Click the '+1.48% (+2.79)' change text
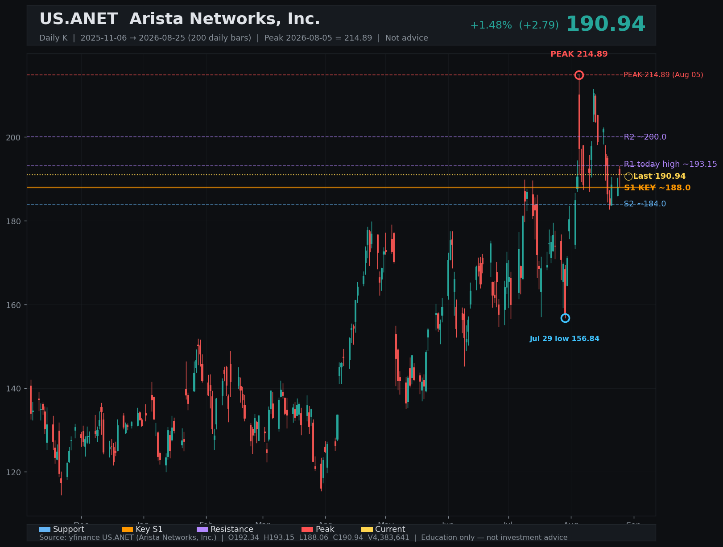 (x=514, y=25)
